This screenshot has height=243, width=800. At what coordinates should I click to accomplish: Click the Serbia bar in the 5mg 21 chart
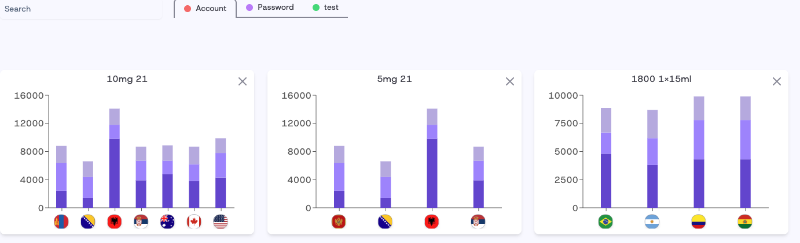click(x=478, y=177)
